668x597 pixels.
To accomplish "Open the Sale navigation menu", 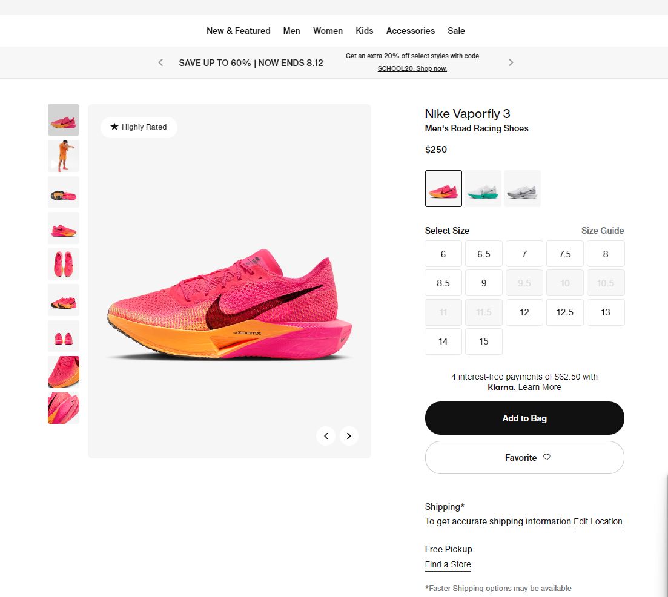I will coord(456,31).
